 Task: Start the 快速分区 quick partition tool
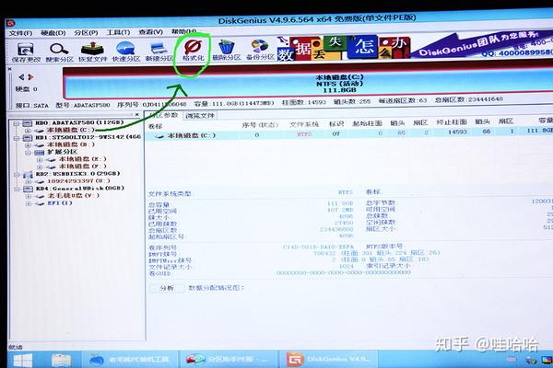pos(126,52)
